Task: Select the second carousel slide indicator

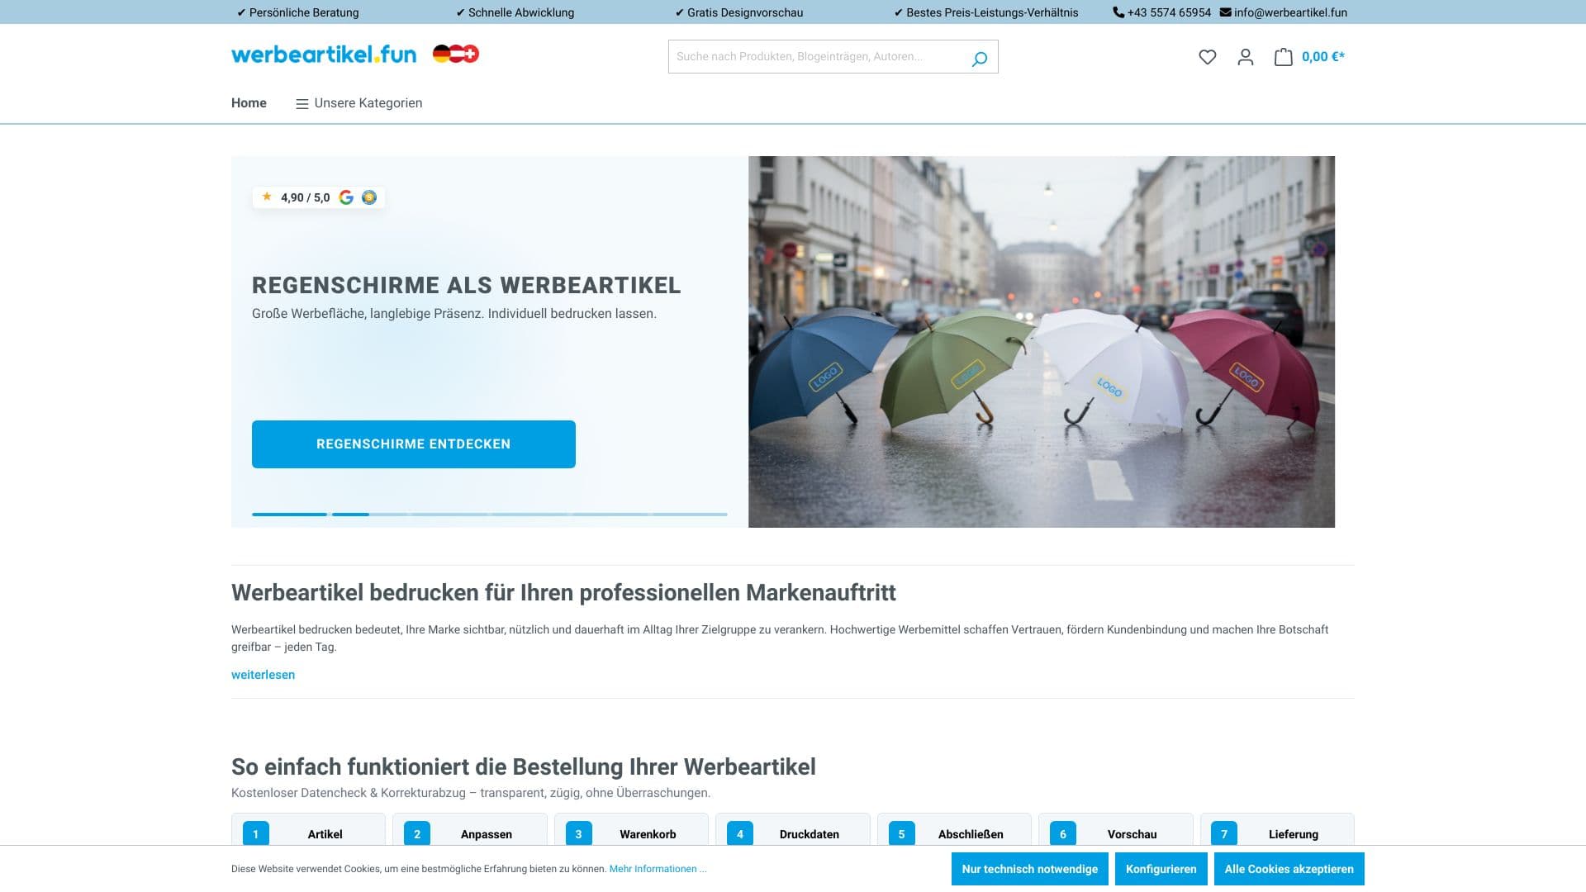Action: [350, 514]
